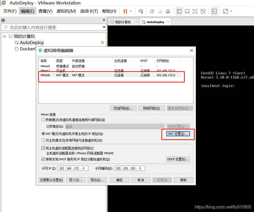Switch to the AutoDeploy tab

(155, 22)
